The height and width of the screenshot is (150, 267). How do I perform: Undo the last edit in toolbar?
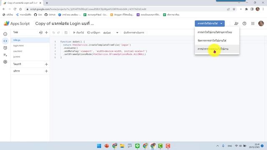[53, 32]
